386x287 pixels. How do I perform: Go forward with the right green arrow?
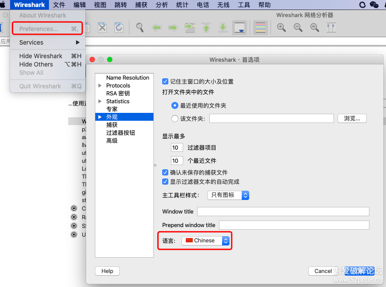(x=173, y=28)
